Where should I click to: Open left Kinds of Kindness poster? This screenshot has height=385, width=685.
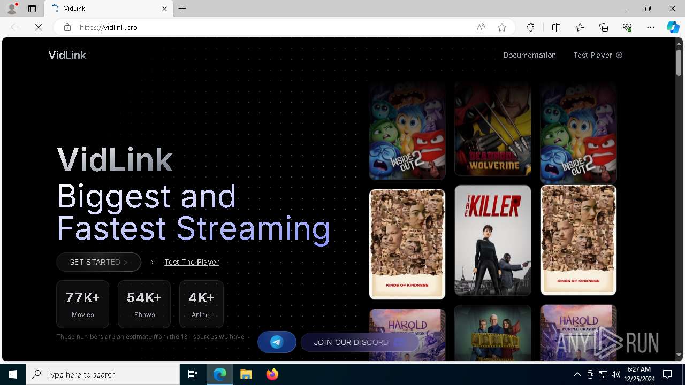point(407,244)
